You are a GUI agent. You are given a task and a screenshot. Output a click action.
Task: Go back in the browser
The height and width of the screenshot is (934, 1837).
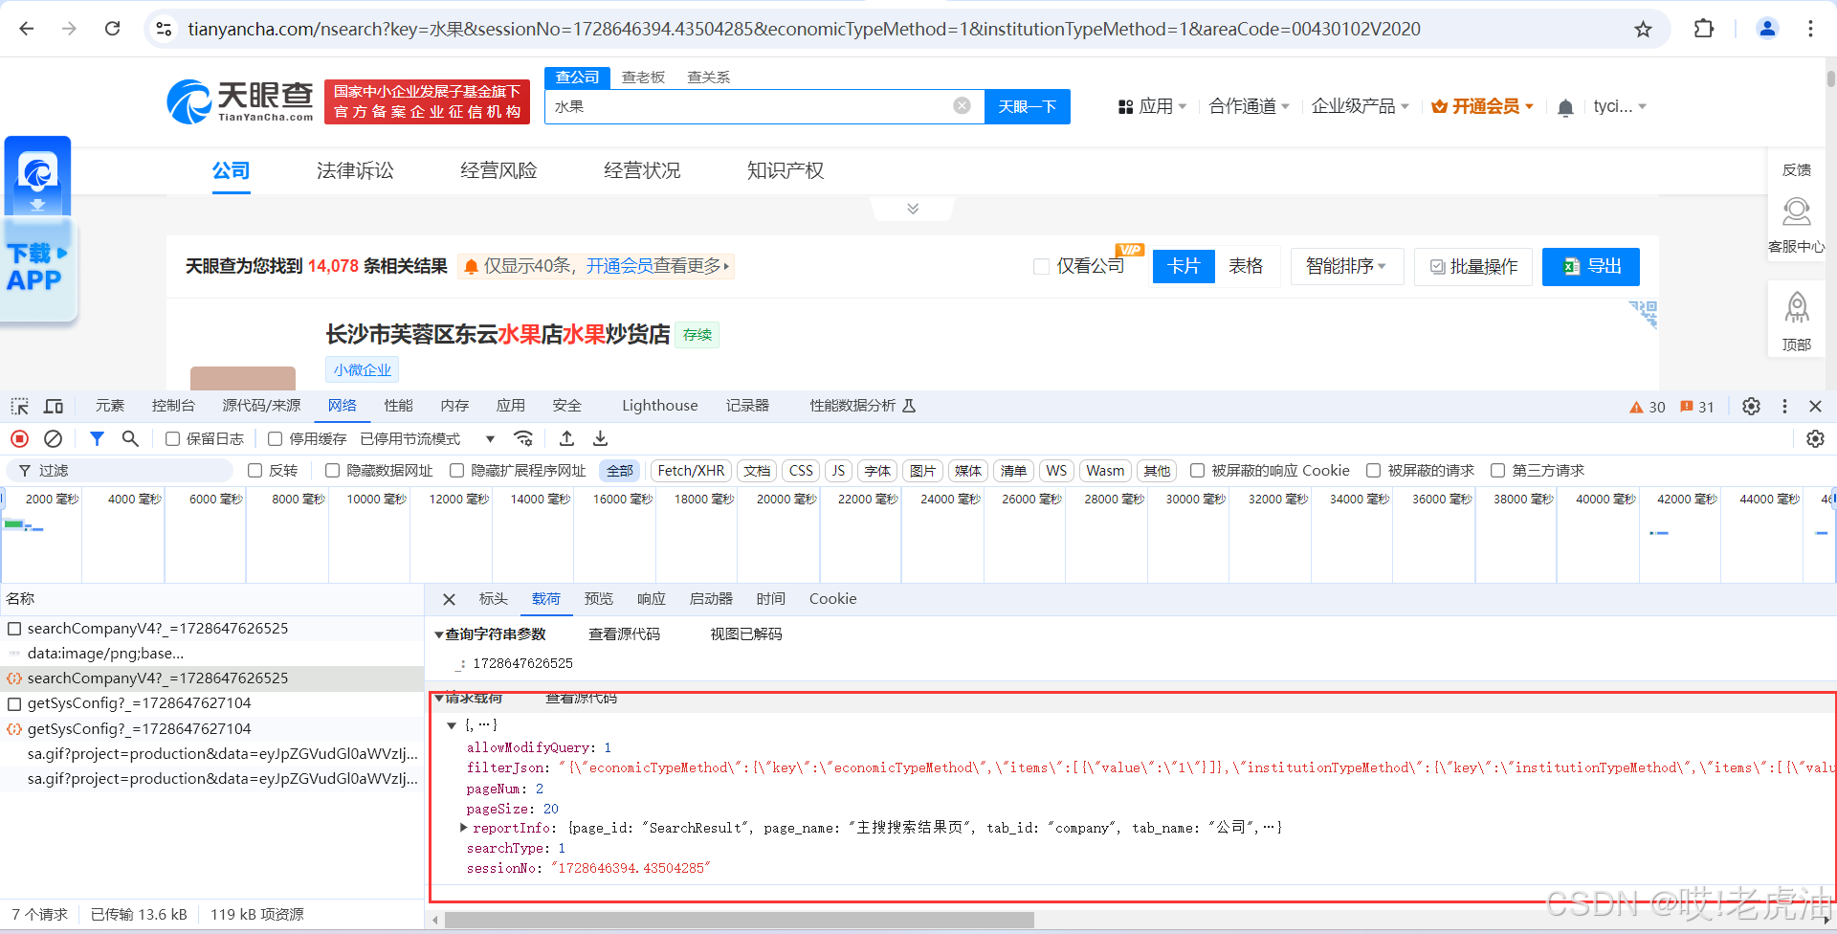click(27, 29)
